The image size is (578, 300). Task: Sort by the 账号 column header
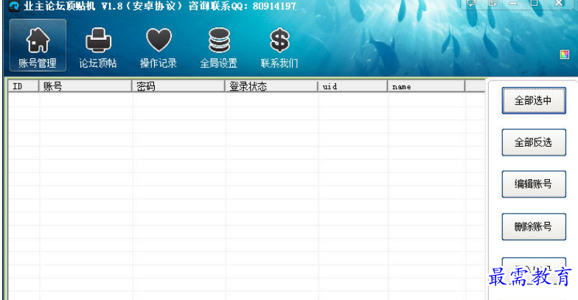(x=86, y=86)
